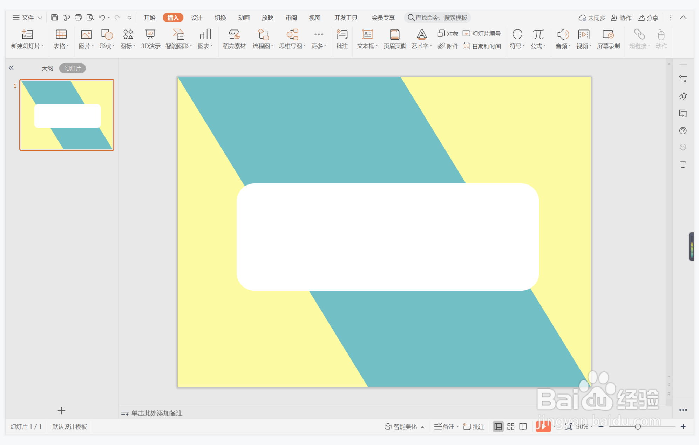Image resolution: width=699 pixels, height=445 pixels.
Task: Insert an Object (对象)
Action: 448,33
